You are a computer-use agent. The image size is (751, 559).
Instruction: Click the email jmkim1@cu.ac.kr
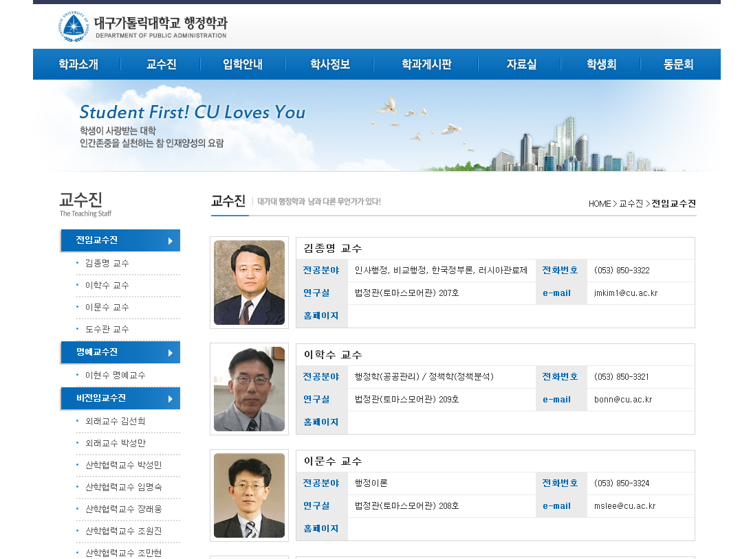point(626,293)
